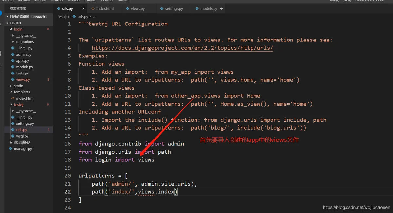Collapse the 打开的编辑器 section
393x213 pixels.
point(7,17)
